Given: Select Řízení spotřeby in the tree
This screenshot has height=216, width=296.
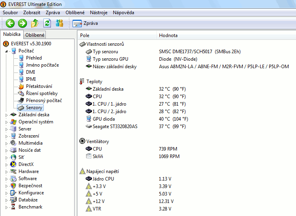Looking at the screenshot, I should [x=41, y=93].
